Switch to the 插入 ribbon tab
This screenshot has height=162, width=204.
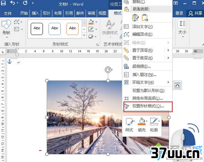coord(35,13)
